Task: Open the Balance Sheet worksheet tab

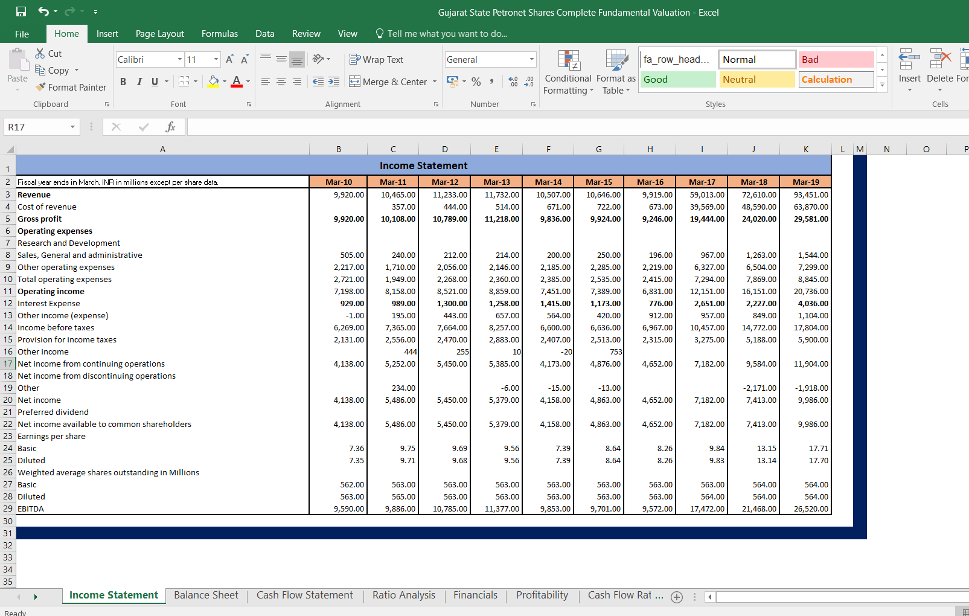Action: coord(206,595)
